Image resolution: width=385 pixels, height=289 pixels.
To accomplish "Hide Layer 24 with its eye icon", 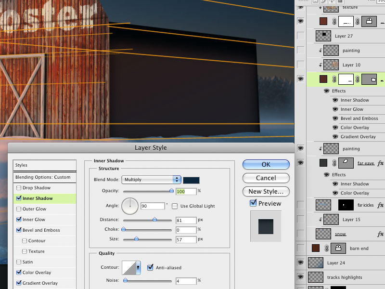I will point(300,263).
